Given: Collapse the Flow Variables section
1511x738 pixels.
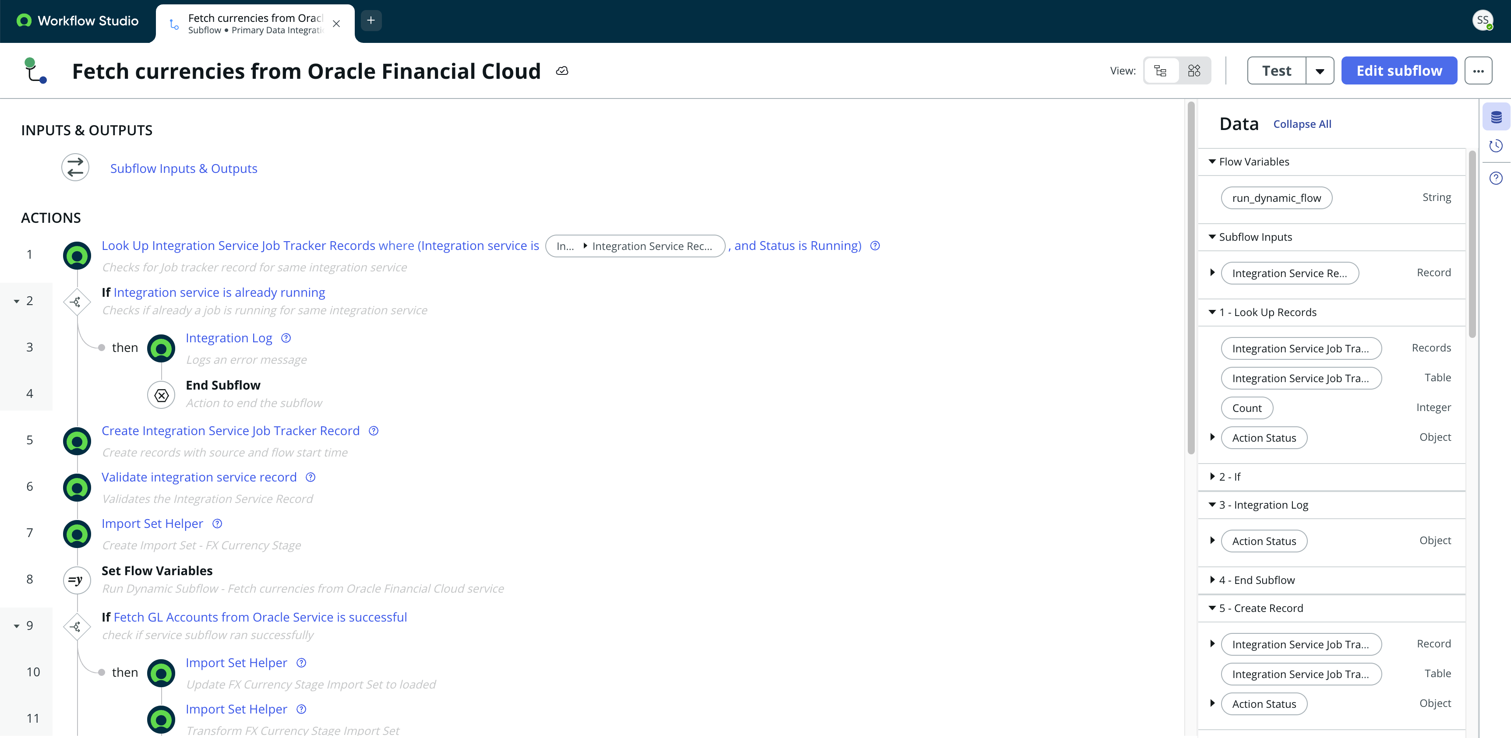Looking at the screenshot, I should (x=1212, y=162).
